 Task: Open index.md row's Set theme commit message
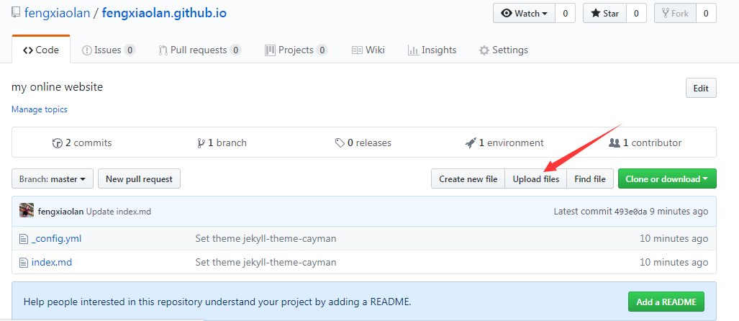[x=266, y=262]
